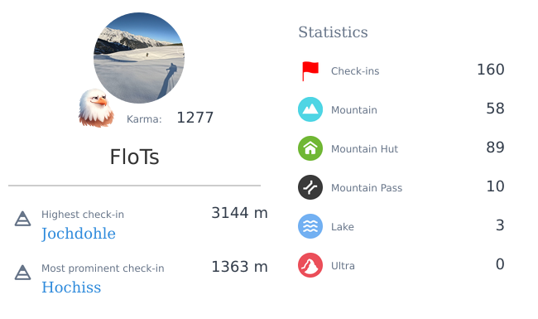Click the snowy profile photo
Image resolution: width=538 pixels, height=319 pixels.
(x=139, y=58)
